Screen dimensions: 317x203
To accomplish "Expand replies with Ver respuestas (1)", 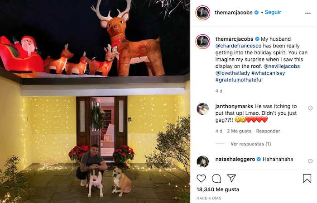I will [251, 144].
